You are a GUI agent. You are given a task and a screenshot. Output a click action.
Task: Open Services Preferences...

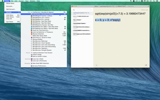tap(40, 66)
